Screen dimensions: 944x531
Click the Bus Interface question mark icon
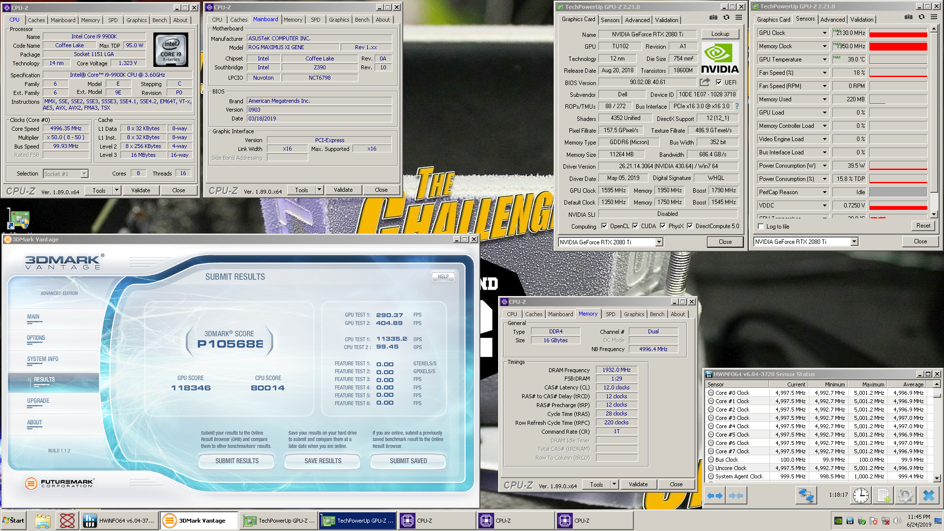pyautogui.click(x=737, y=106)
